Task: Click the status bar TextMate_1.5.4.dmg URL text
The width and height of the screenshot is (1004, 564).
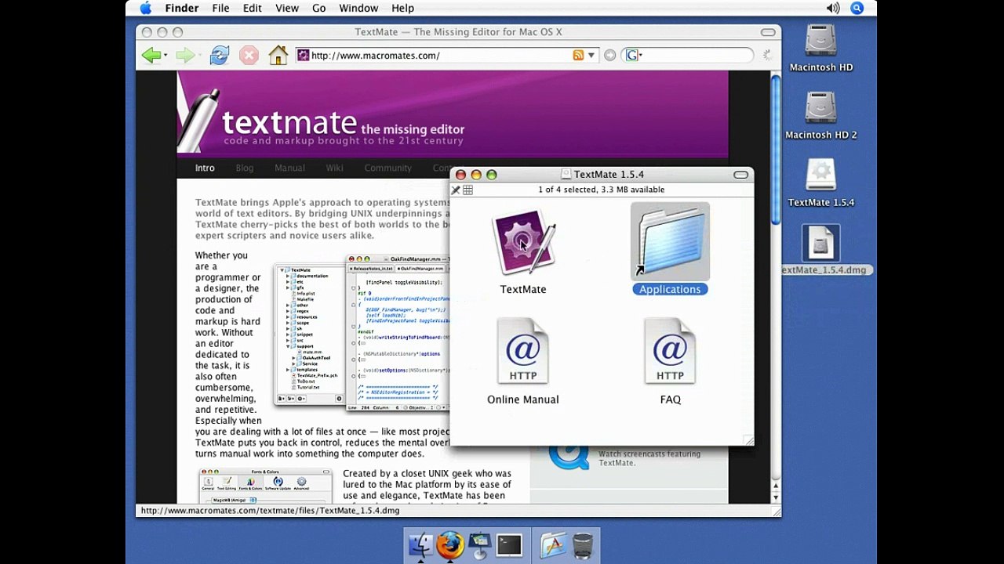Action: tap(270, 511)
